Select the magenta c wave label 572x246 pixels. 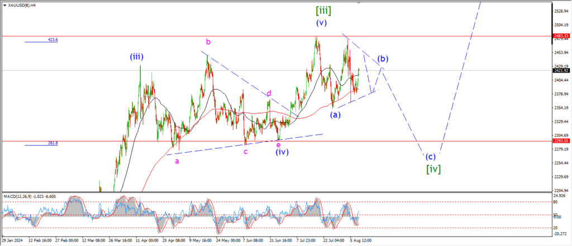click(x=246, y=152)
